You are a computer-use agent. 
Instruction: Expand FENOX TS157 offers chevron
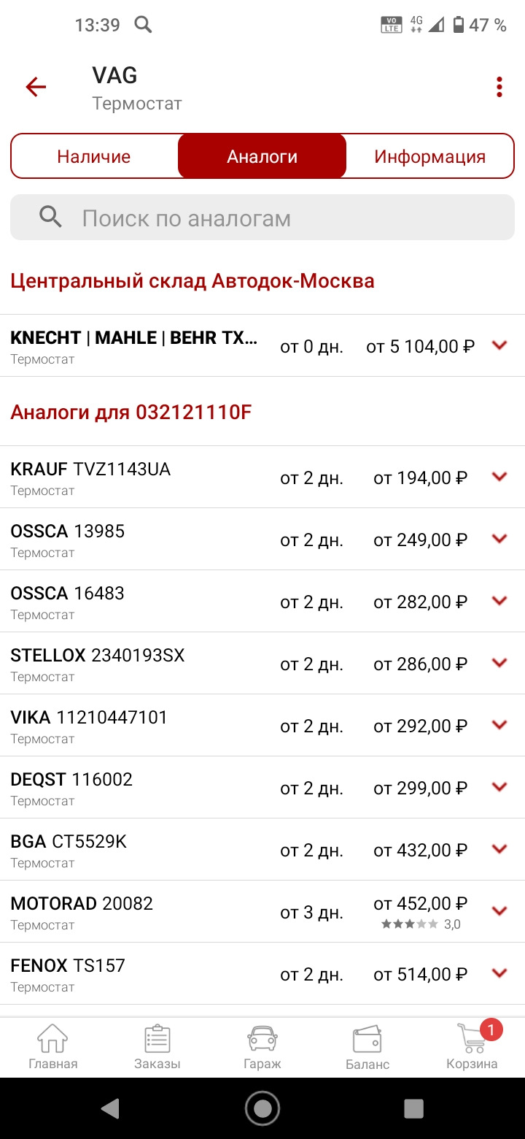pyautogui.click(x=499, y=973)
